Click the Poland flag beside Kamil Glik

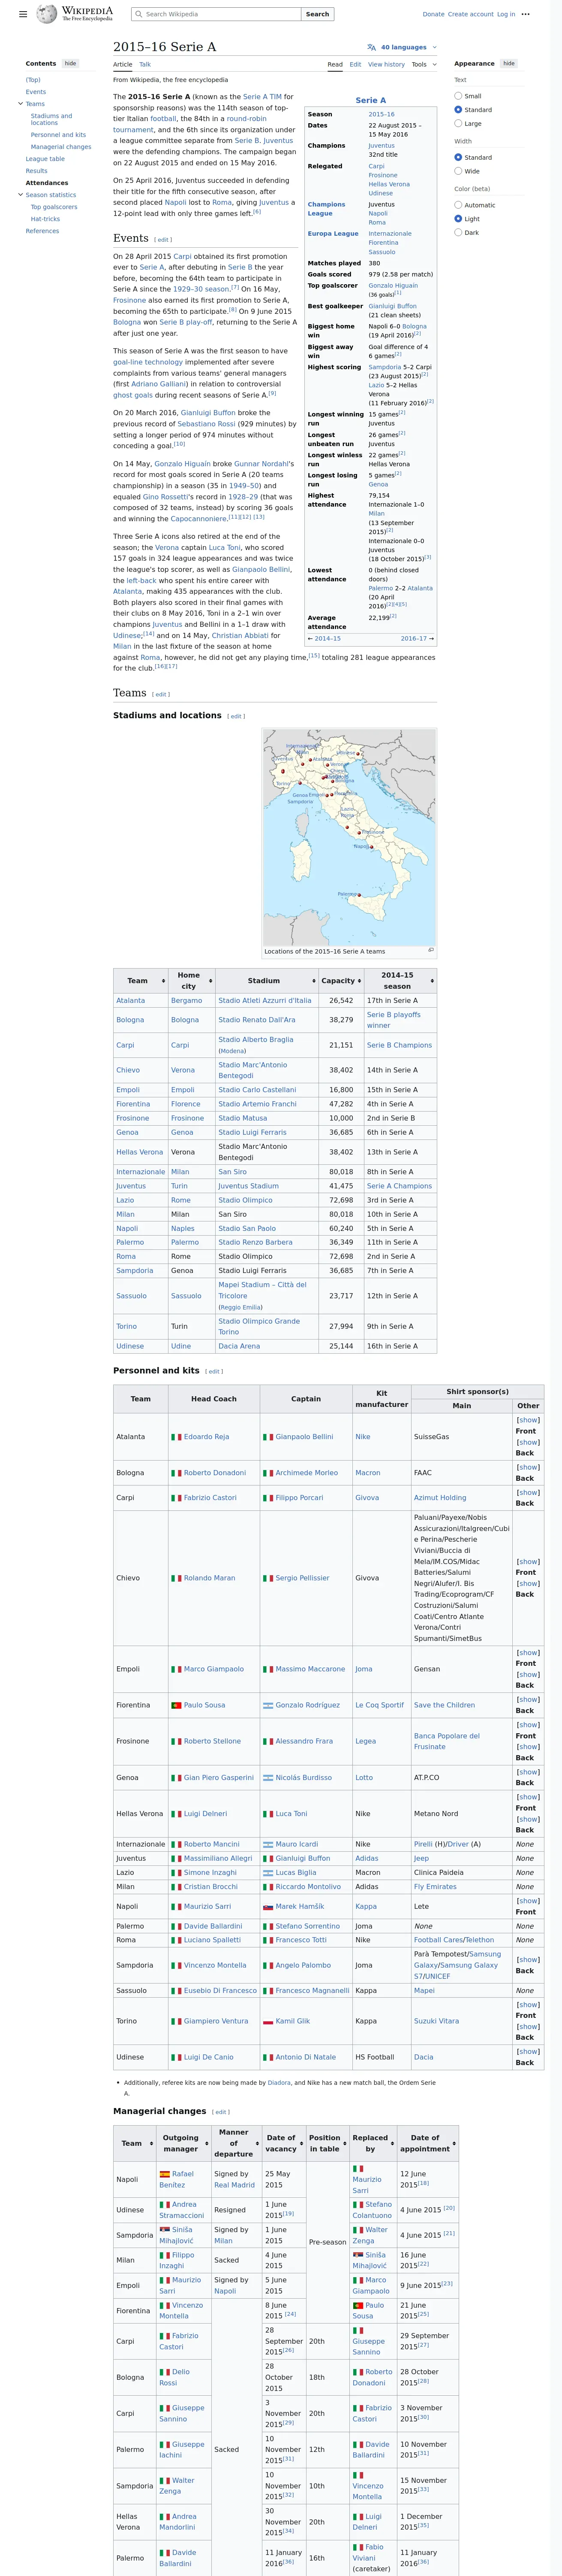tap(267, 2021)
